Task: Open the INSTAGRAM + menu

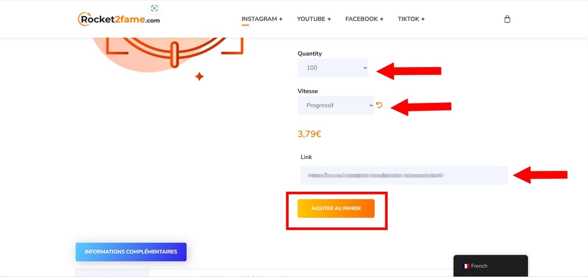Action: (x=262, y=19)
